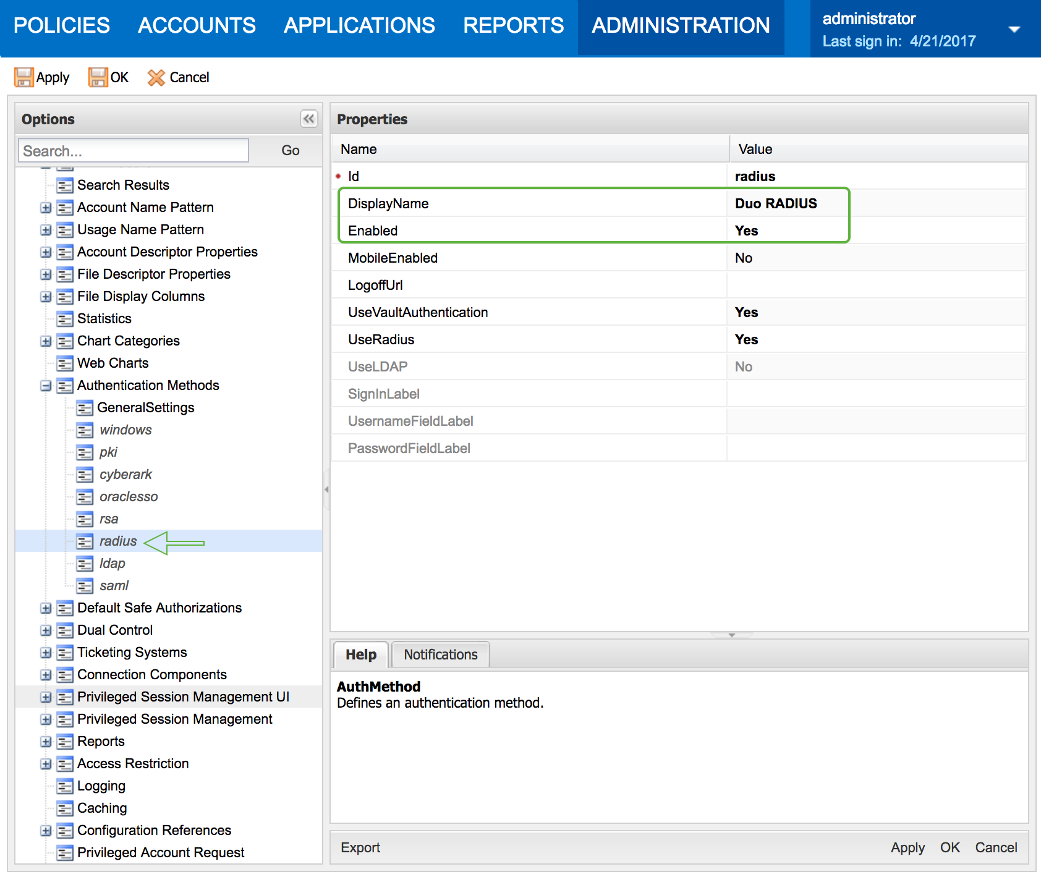Click the red Cancel X icon
1041x877 pixels.
(156, 77)
